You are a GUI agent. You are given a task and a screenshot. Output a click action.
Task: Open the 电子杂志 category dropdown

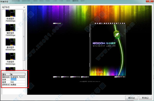point(14,7)
